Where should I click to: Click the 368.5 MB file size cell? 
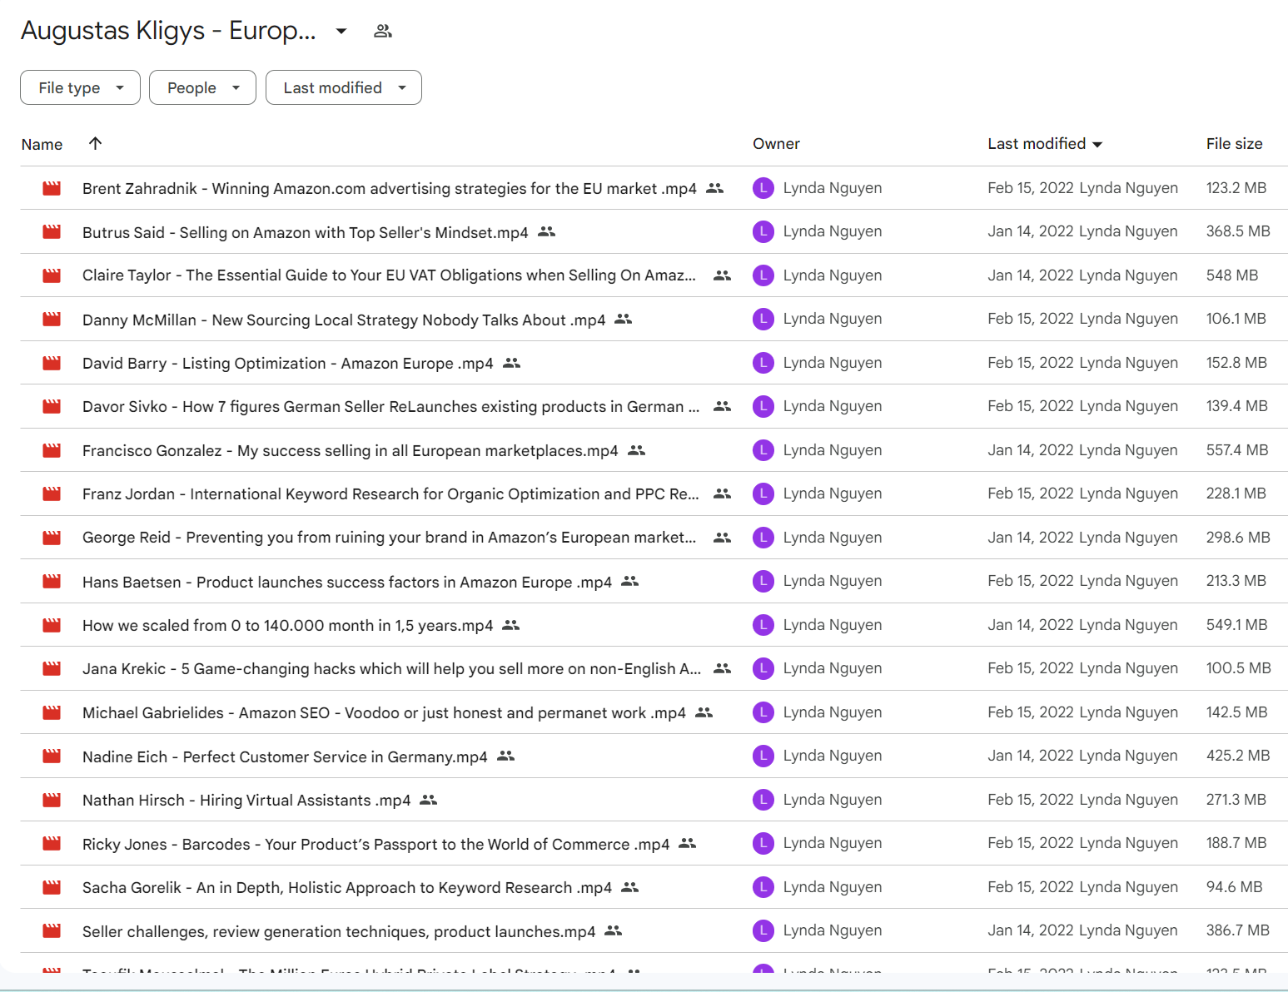(x=1238, y=231)
